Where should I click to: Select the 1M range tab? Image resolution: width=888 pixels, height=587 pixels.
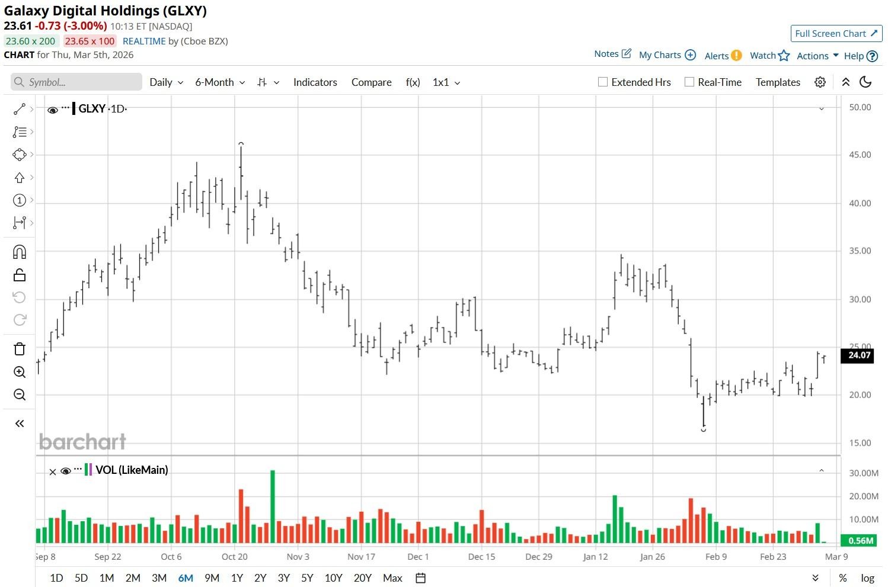pyautogui.click(x=107, y=578)
